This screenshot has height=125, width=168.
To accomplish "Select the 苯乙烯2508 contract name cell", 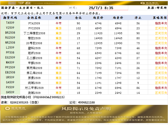I will pos(34,73).
